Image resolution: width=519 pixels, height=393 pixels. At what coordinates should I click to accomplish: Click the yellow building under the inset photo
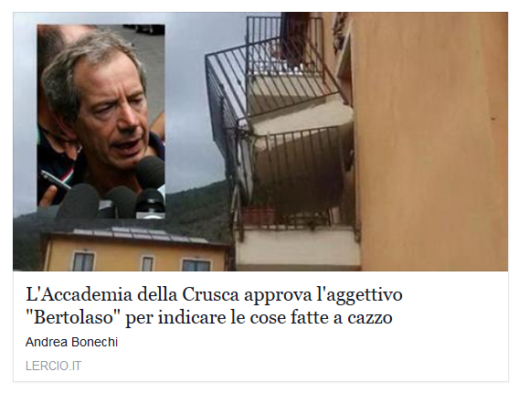[x=136, y=250]
